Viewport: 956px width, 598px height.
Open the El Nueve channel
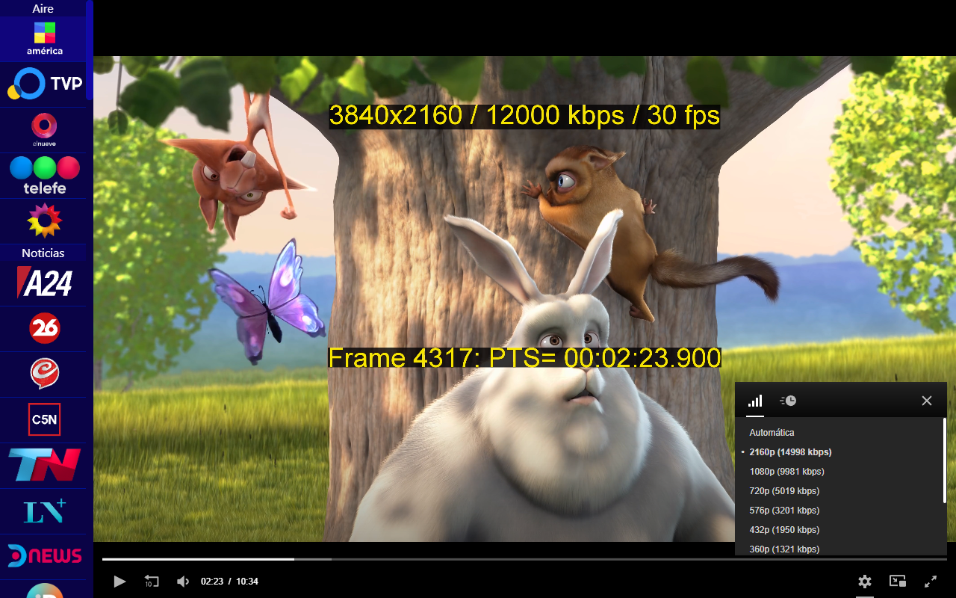44,129
